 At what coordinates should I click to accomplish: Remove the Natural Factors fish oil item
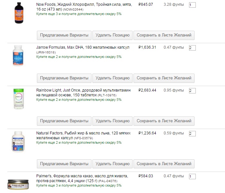pos(112,164)
